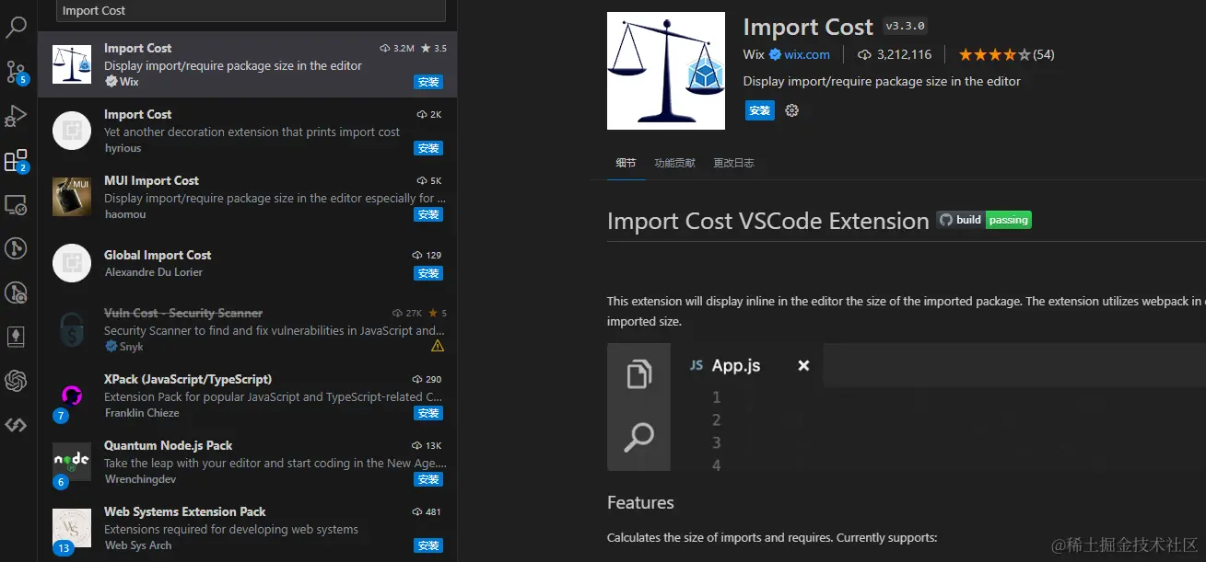
Task: Switch to the 更改日志 tab
Action: pyautogui.click(x=733, y=163)
